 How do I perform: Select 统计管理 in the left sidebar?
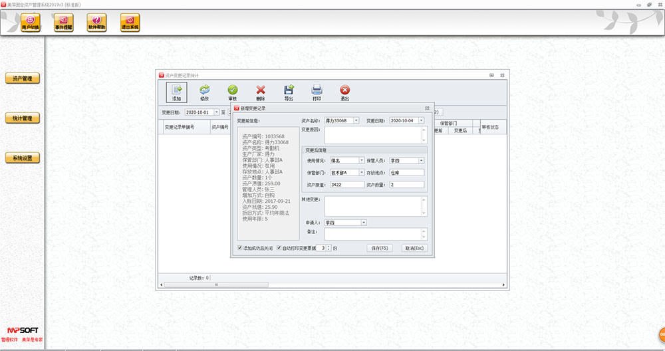[x=23, y=118]
